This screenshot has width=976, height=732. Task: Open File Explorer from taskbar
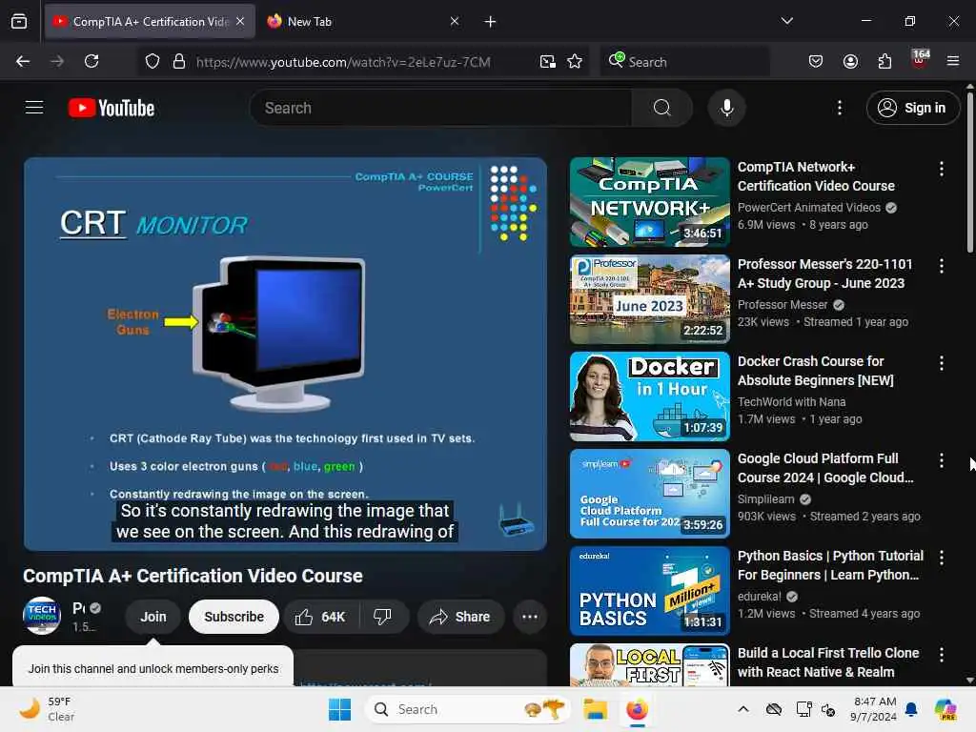point(595,709)
